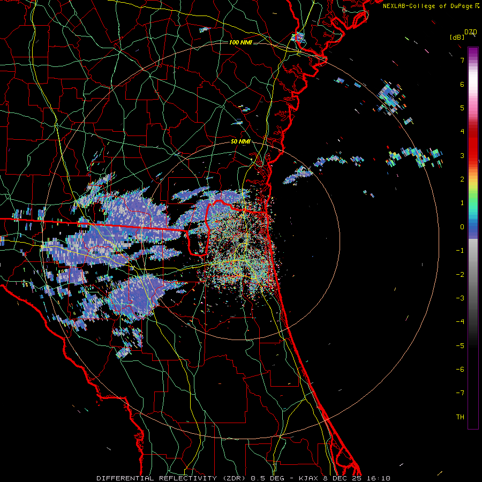Select the -2 value on color scale
This screenshot has height=482, width=482.
click(x=460, y=275)
